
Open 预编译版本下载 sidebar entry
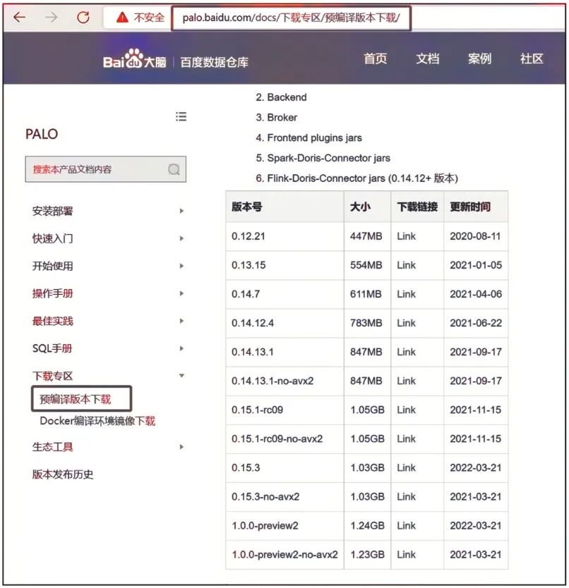[76, 399]
